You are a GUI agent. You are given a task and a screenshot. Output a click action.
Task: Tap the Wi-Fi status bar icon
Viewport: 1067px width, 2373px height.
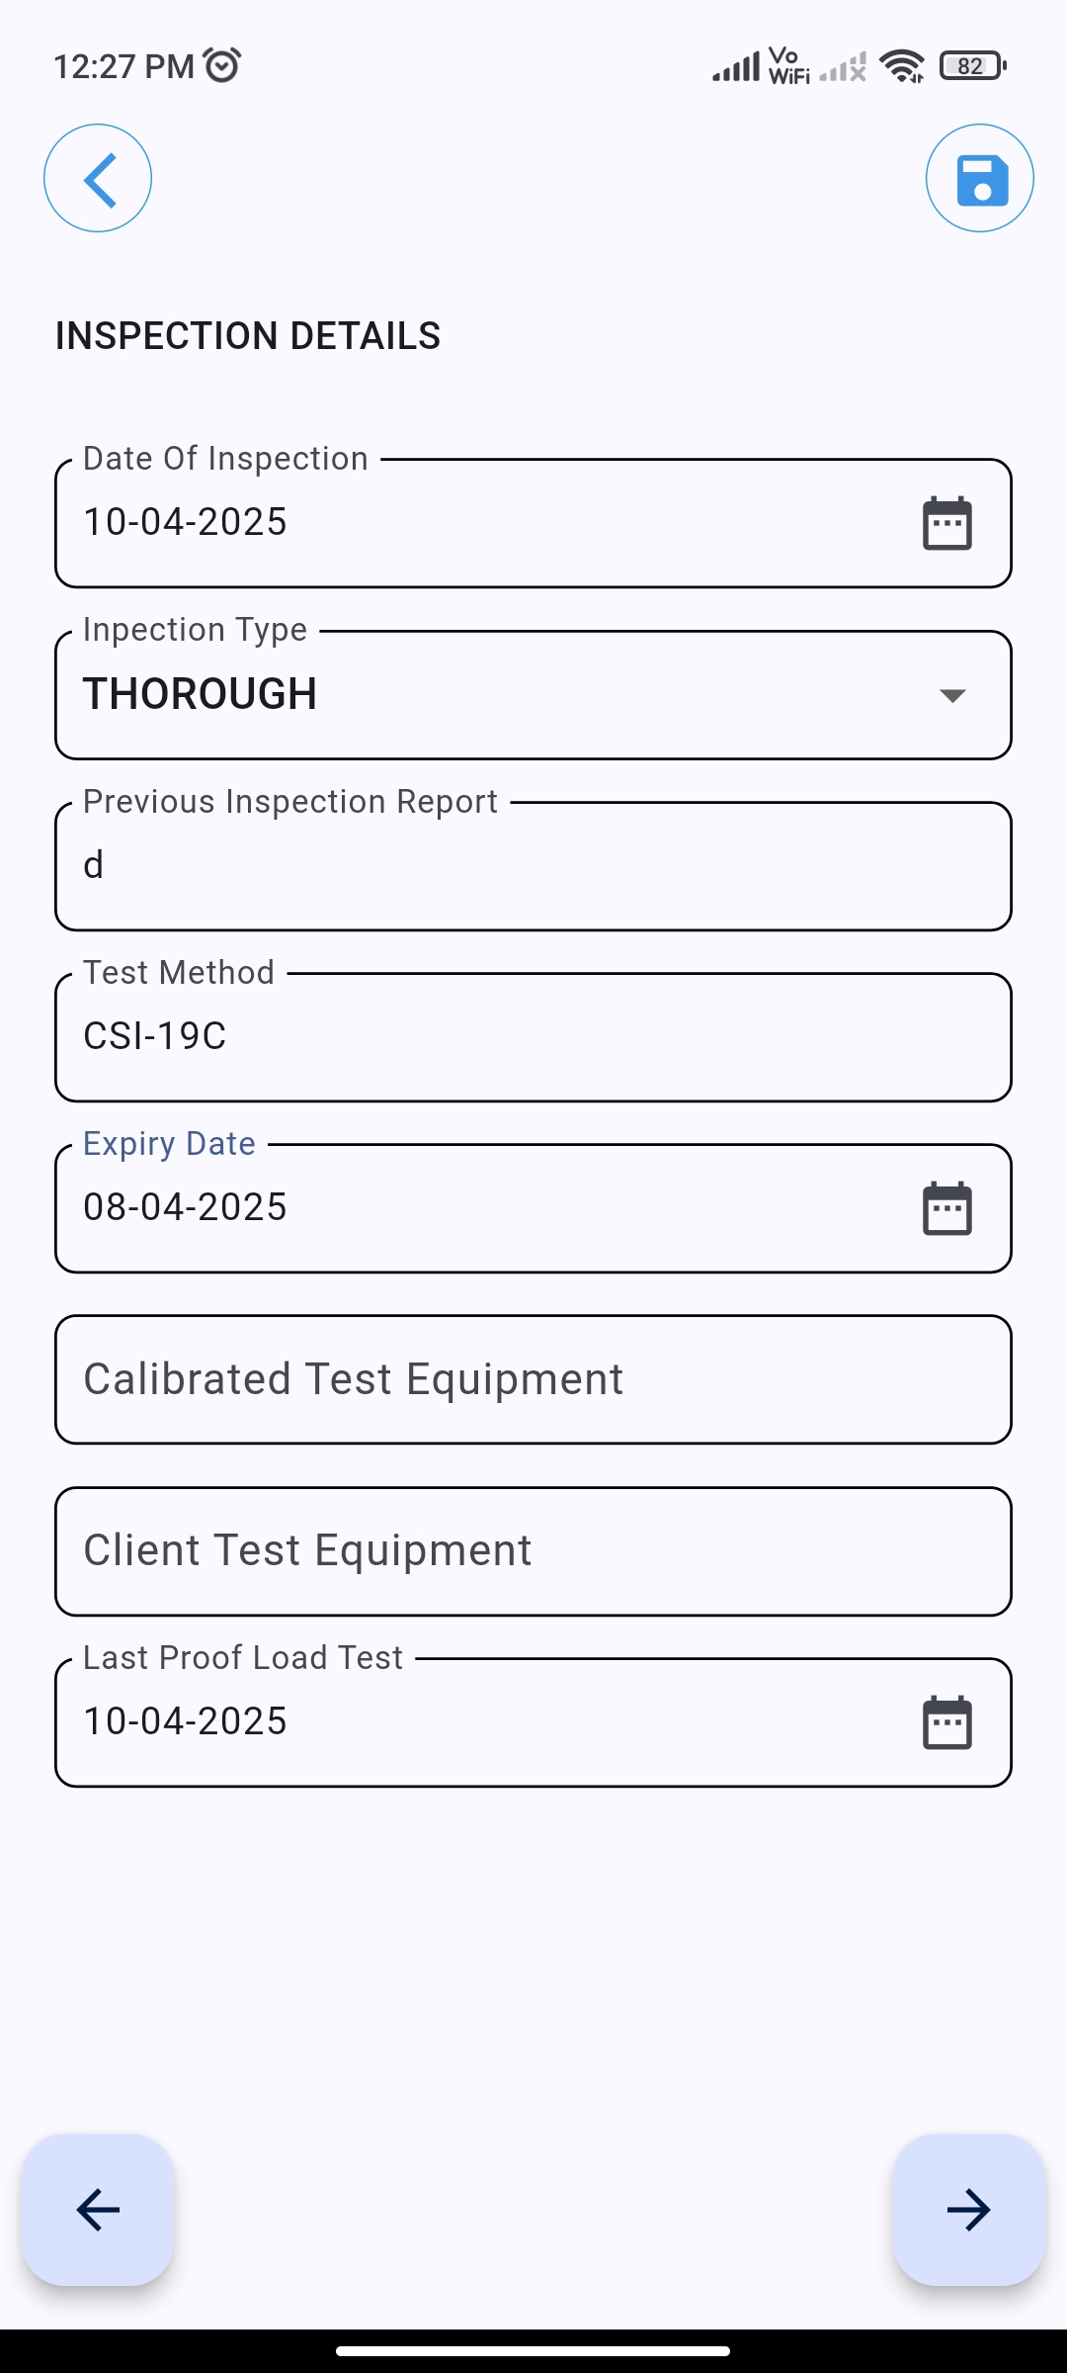pos(902,66)
